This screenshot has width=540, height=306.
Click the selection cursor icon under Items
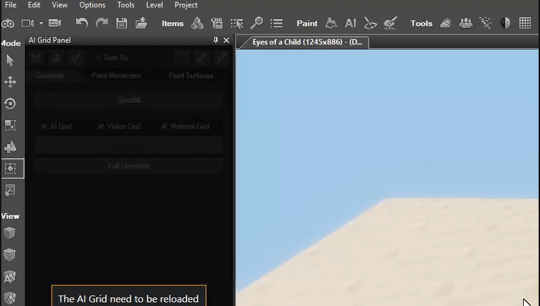click(237, 24)
